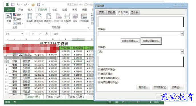Open the customize quick access toolbar dropdown
The width and height of the screenshot is (196, 106).
(43, 5)
